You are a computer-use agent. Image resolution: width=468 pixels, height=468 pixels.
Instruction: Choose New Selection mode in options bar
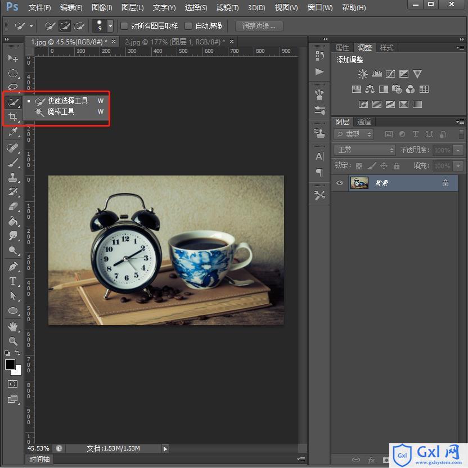(50, 26)
